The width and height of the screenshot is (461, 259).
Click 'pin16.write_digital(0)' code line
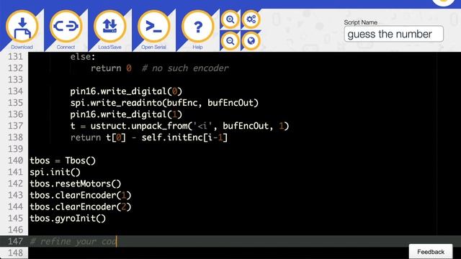tap(126, 91)
